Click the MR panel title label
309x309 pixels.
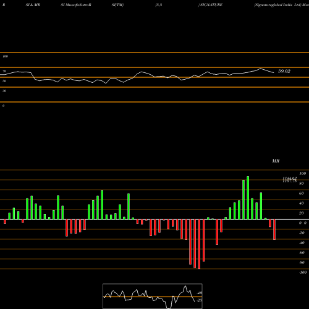tap(276, 161)
